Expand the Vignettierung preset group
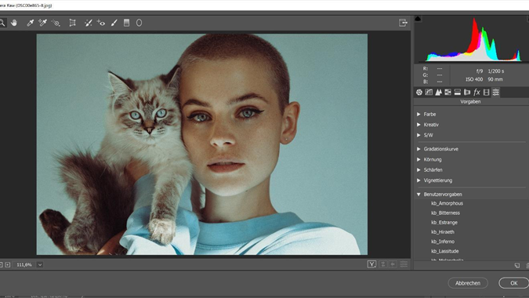Viewport: 529px width, 298px height. [x=418, y=180]
